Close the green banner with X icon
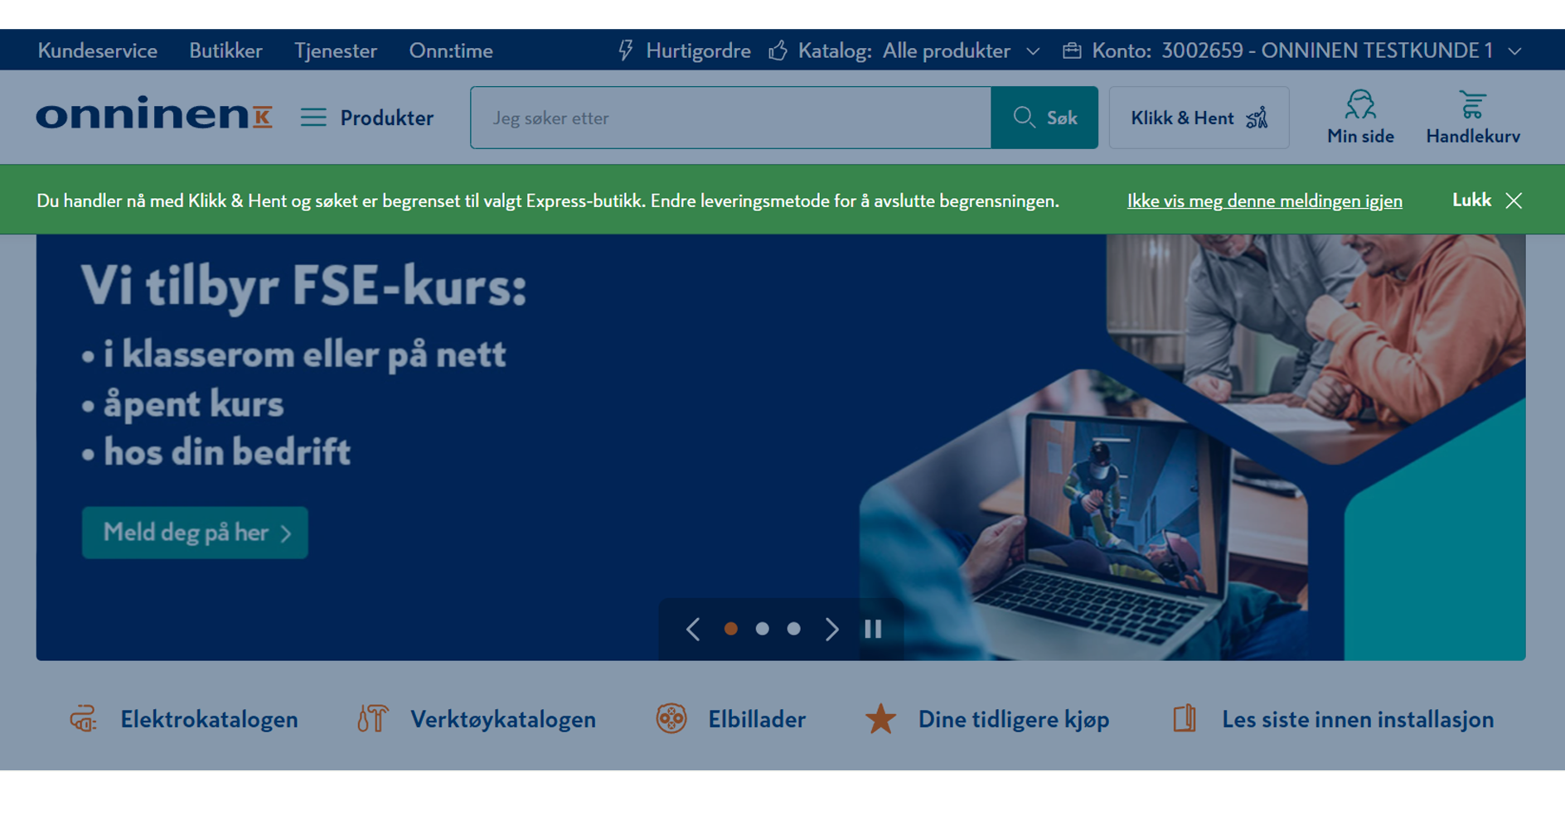Image resolution: width=1565 pixels, height=830 pixels. pos(1514,200)
